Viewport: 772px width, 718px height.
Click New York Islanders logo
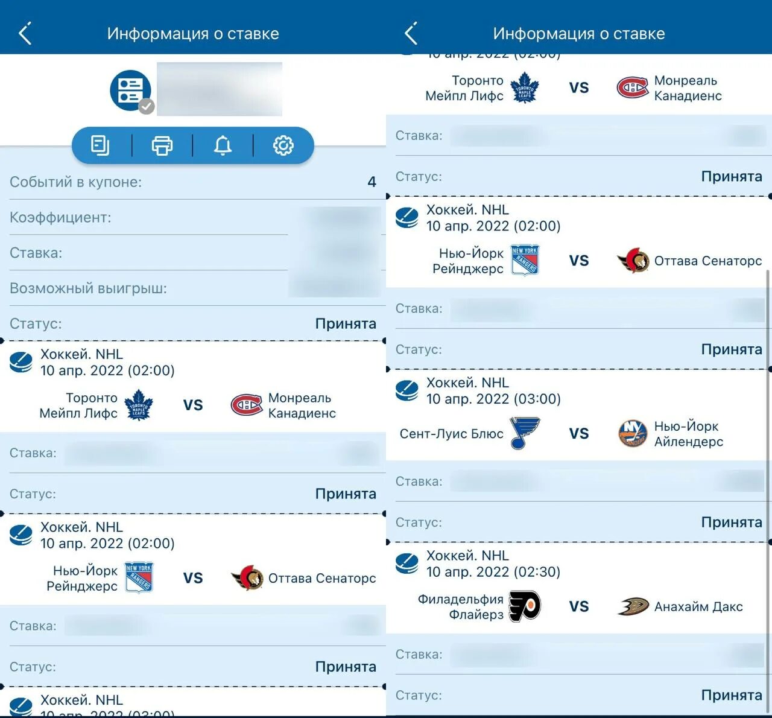point(633,433)
